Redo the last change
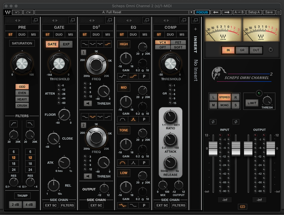 click(28, 12)
